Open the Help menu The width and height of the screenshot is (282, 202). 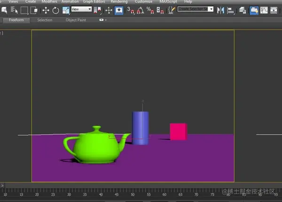pyautogui.click(x=188, y=1)
